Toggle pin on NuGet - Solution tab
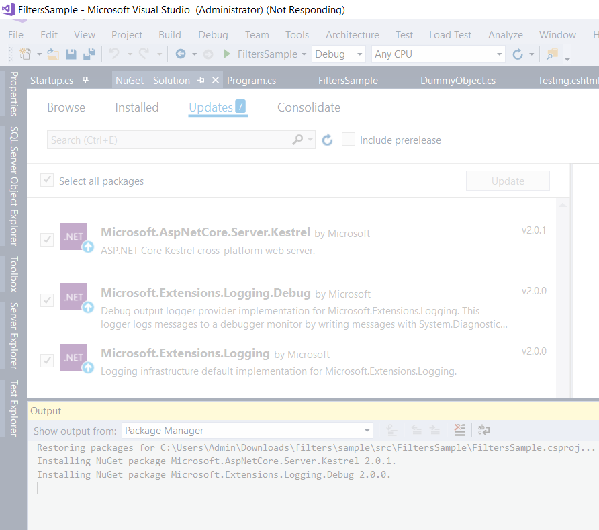599x530 pixels. click(201, 80)
